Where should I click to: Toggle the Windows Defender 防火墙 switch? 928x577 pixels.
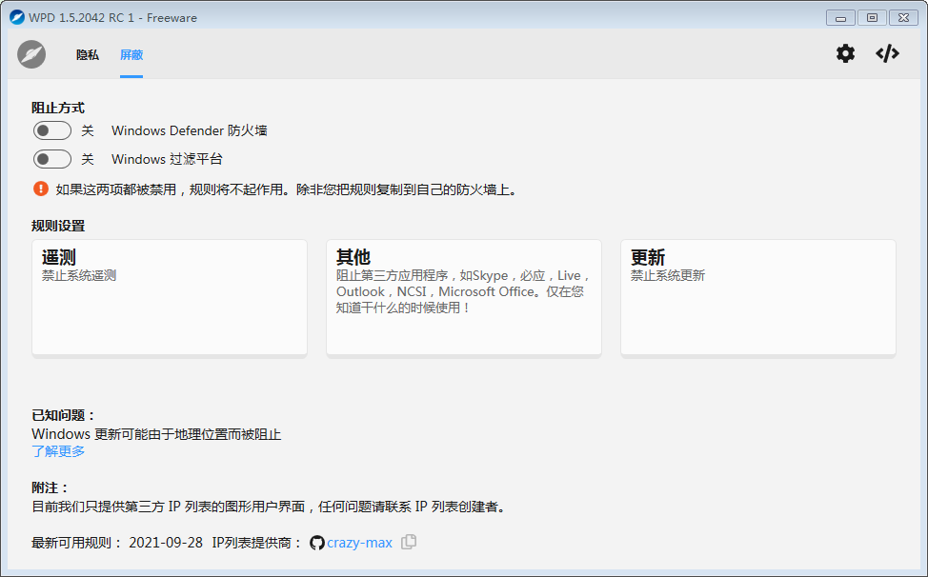(x=52, y=130)
